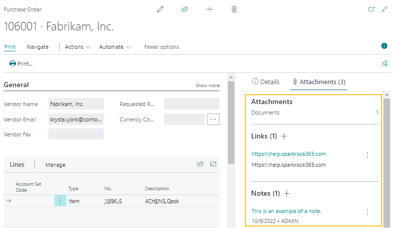Toggle the pin action bar icon
The image size is (395, 228).
pyautogui.click(x=384, y=64)
